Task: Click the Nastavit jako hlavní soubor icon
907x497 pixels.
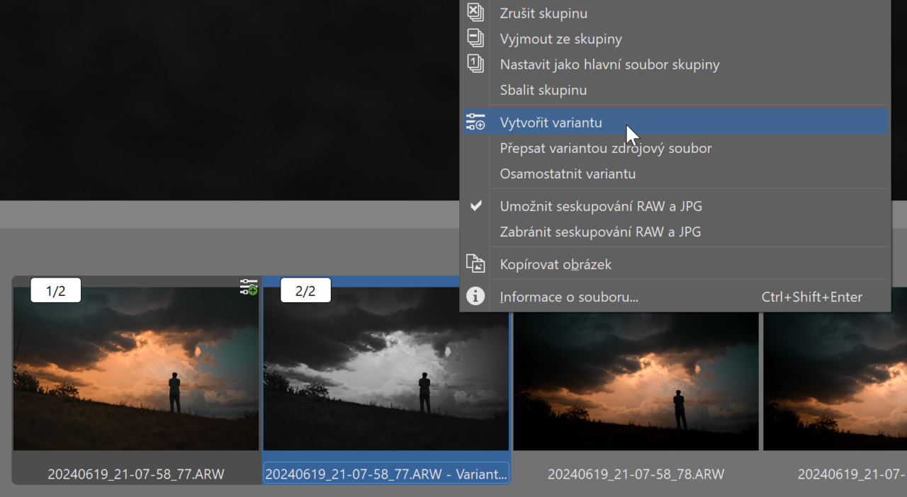Action: click(x=475, y=64)
